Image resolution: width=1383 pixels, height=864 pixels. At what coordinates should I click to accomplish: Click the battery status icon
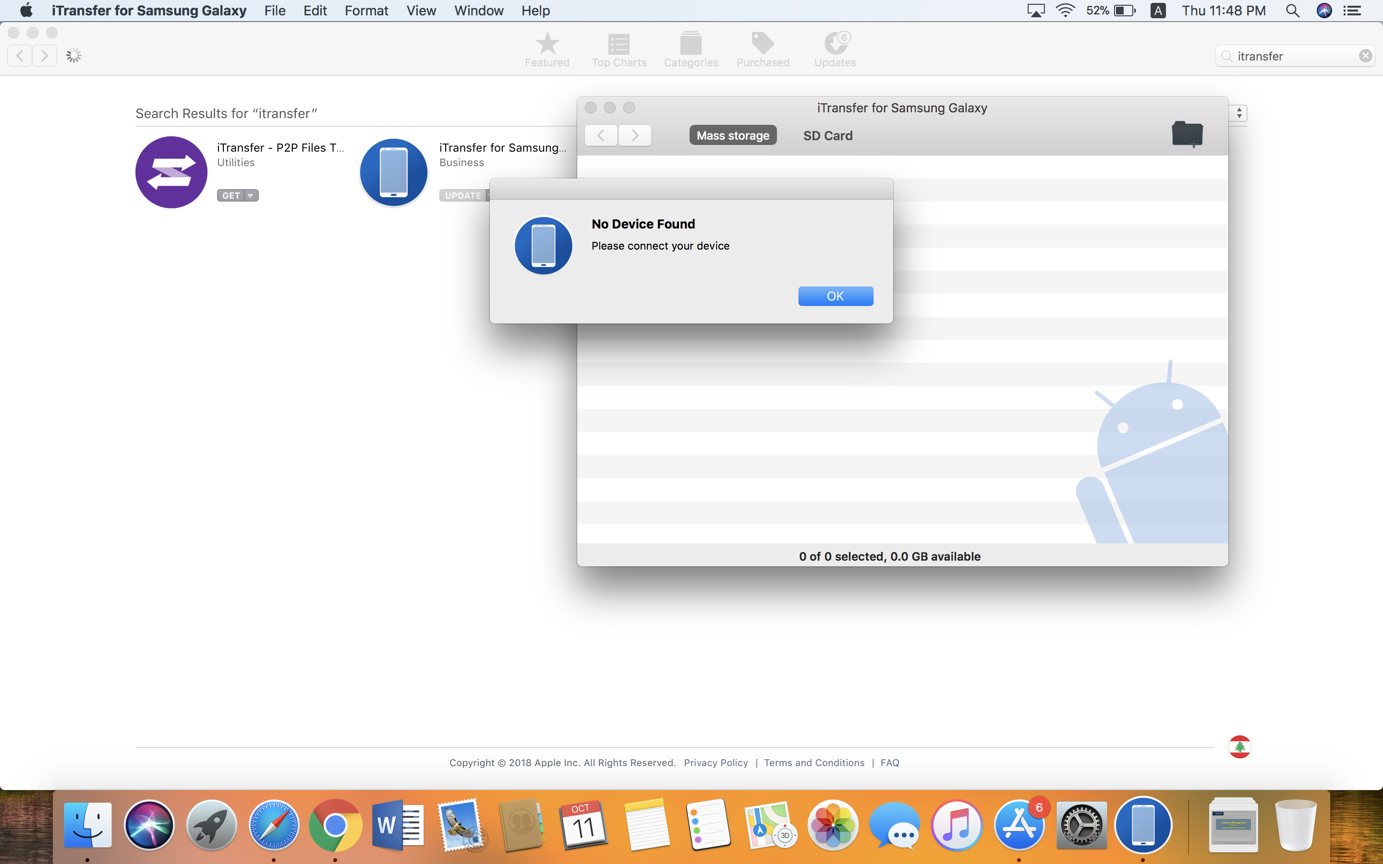[x=1124, y=10]
